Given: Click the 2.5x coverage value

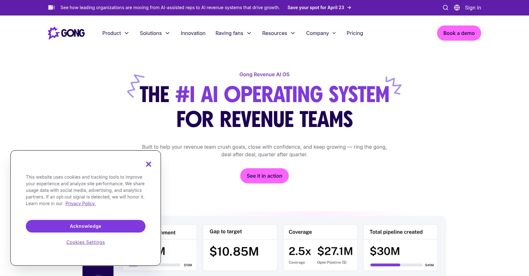Looking at the screenshot, I should [x=300, y=251].
